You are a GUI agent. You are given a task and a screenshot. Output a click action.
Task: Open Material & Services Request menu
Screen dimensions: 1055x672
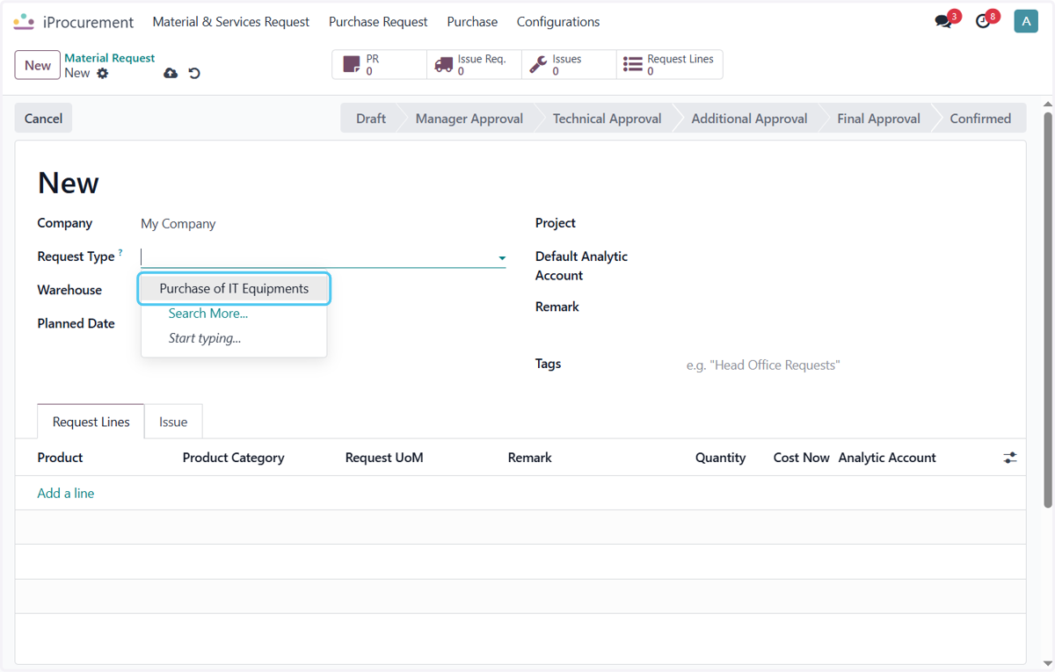[231, 22]
